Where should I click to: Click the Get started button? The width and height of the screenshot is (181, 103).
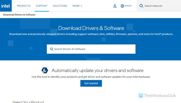click(91, 83)
